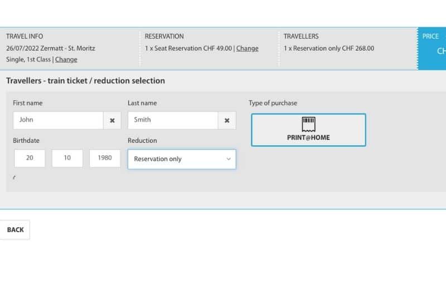Click Change link under Travel Info
Image resolution: width=446 pixels, height=293 pixels.
click(66, 60)
